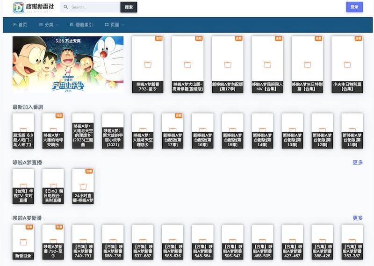
Task: Open 小夫生日特别篇【合集】 card
Action: coord(347,65)
